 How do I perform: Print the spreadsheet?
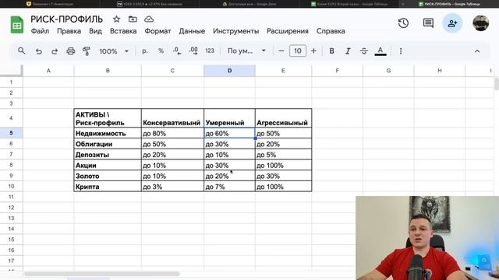coord(71,51)
